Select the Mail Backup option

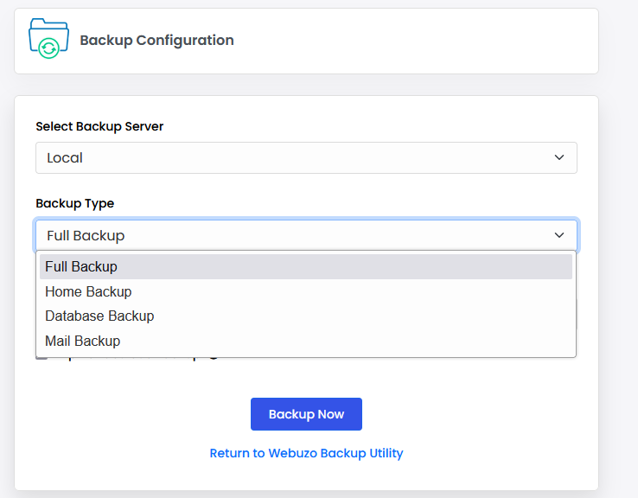point(82,341)
